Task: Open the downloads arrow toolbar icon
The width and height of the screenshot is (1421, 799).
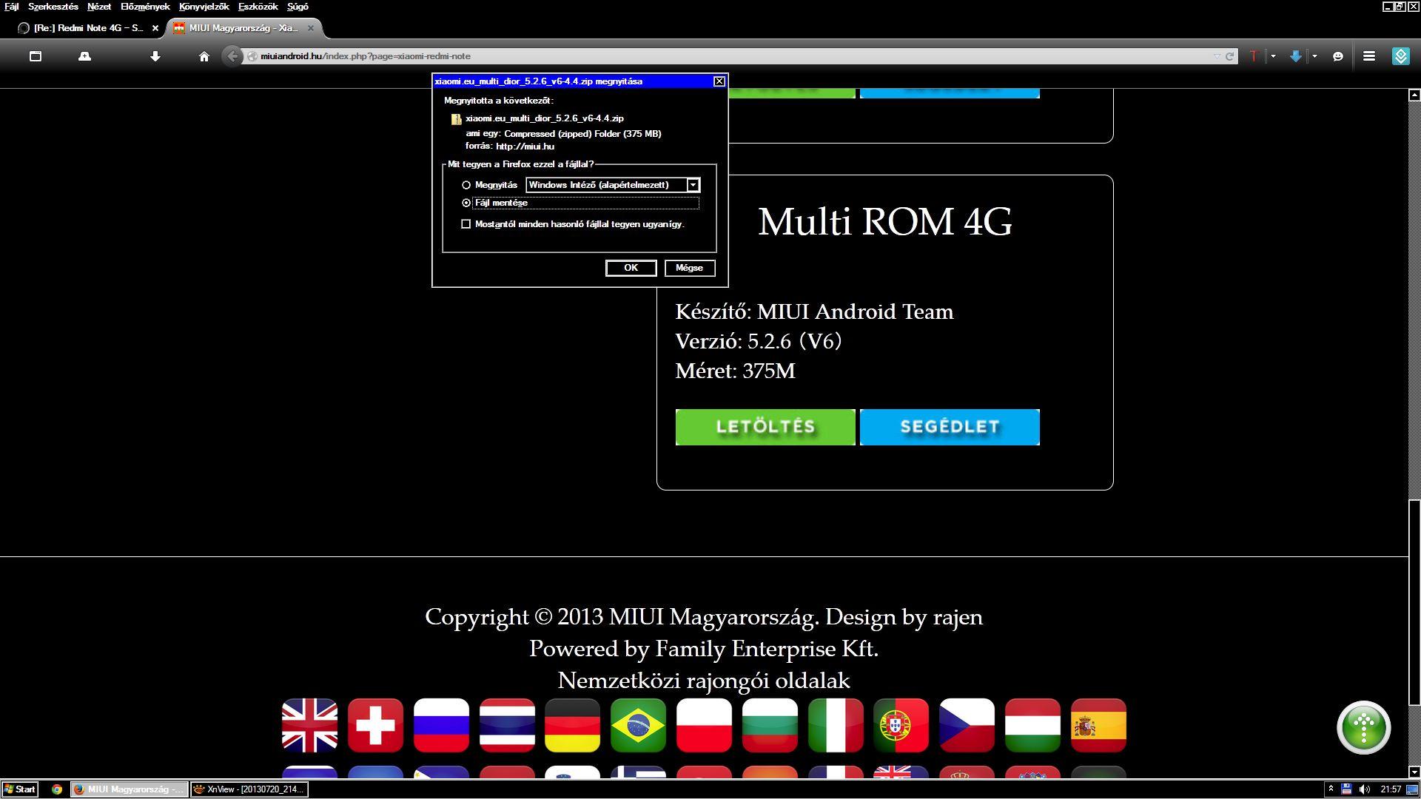Action: (155, 56)
